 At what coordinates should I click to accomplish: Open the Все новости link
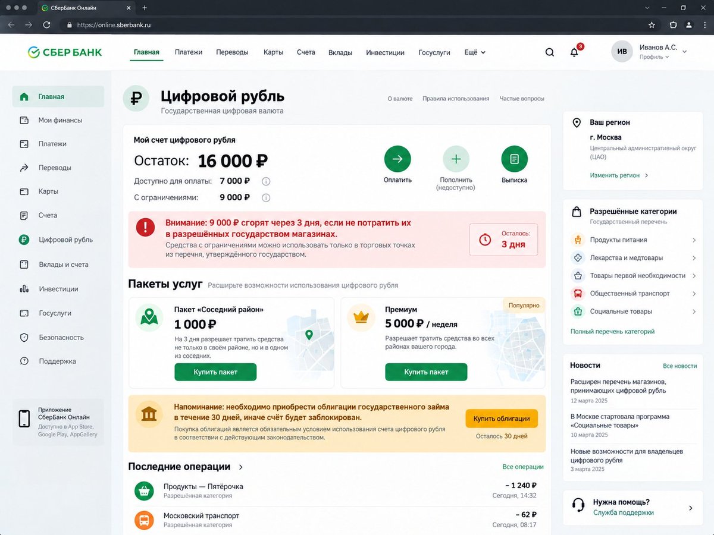coord(680,366)
